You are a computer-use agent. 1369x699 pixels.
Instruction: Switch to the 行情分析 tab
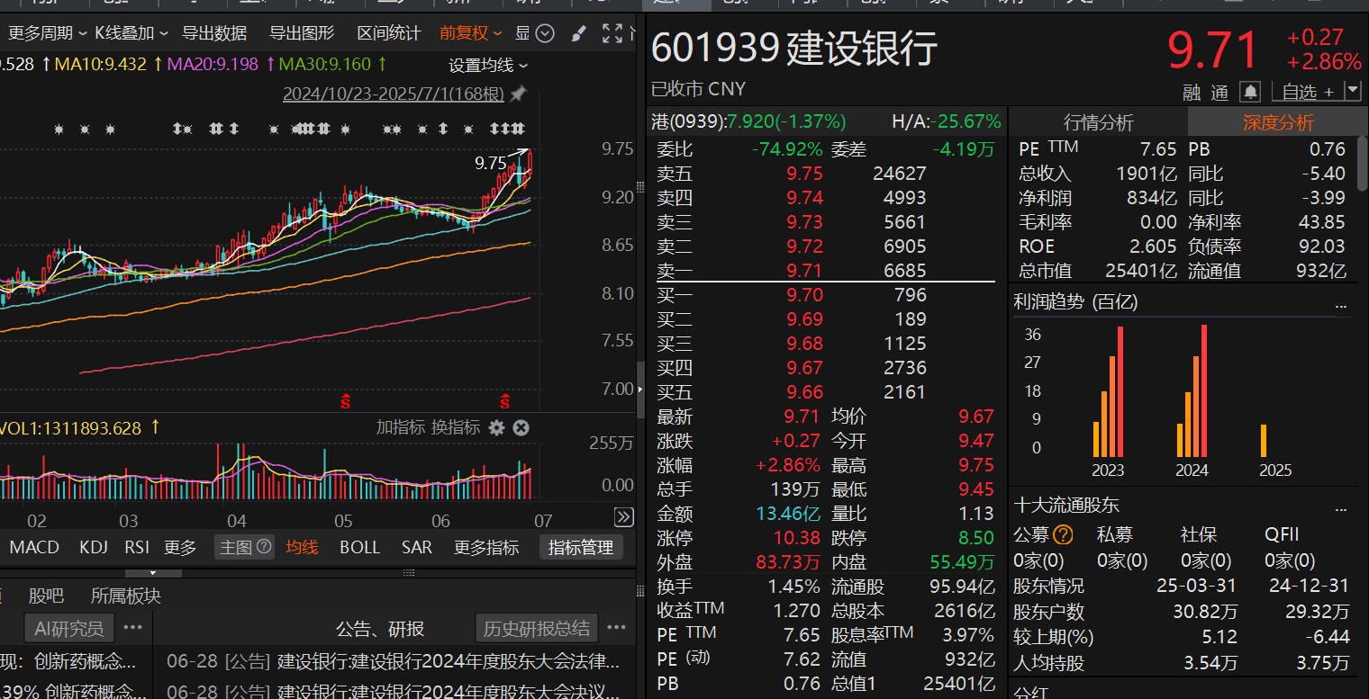pos(1098,121)
